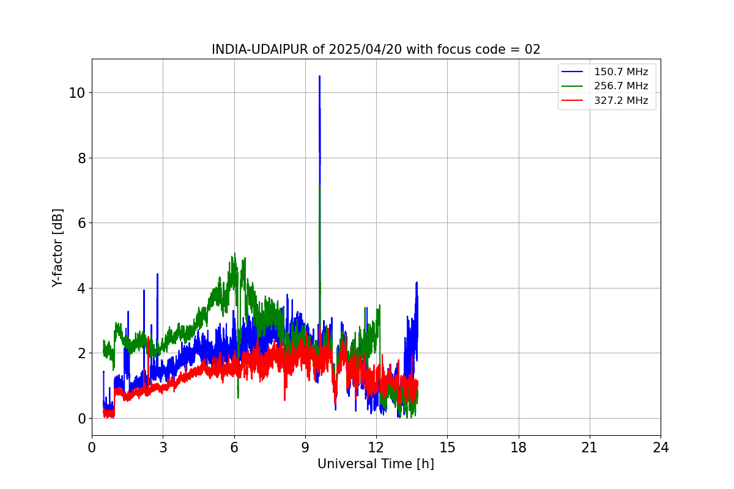Viewport: 734px width, 489px height.
Task: Click the green 256.7 MHz peak near 5 dB
Action: point(235,254)
